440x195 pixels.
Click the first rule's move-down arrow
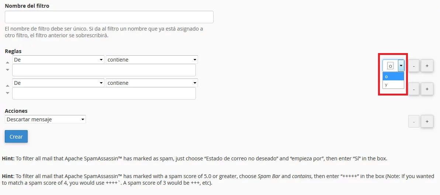pos(7,69)
